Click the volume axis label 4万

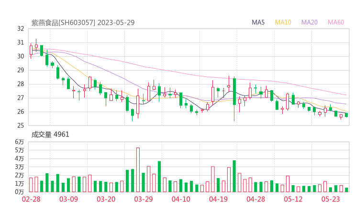click(x=20, y=158)
